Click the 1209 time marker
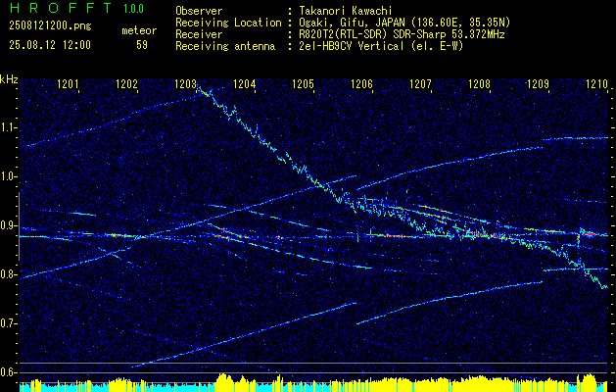 point(539,83)
